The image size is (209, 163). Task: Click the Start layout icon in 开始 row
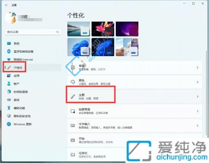tap(73, 140)
